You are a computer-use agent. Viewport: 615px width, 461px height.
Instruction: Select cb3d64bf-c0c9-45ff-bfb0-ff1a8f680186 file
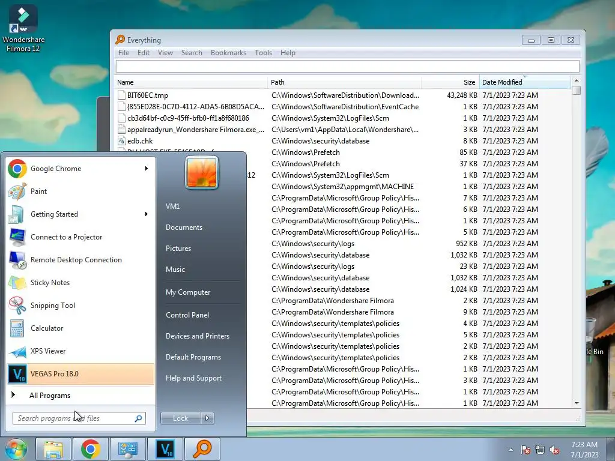[x=188, y=118]
